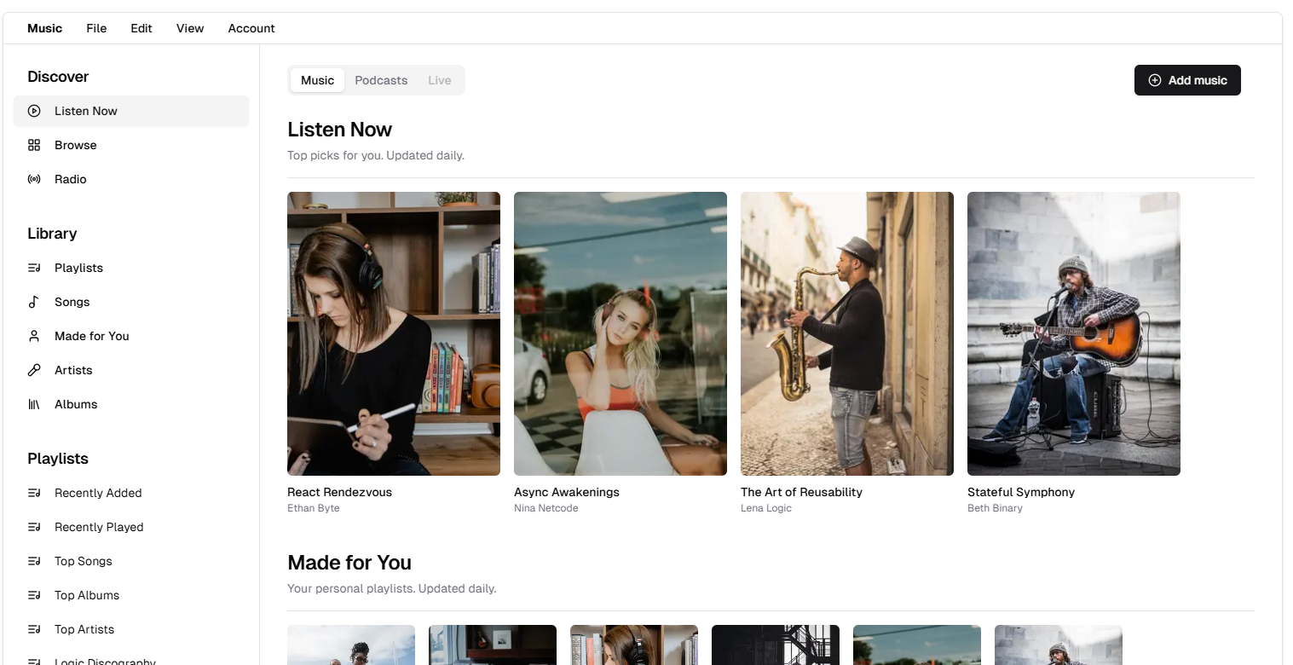Open Browse in the sidebar
Image resolution: width=1293 pixels, height=665 pixels.
(131, 145)
